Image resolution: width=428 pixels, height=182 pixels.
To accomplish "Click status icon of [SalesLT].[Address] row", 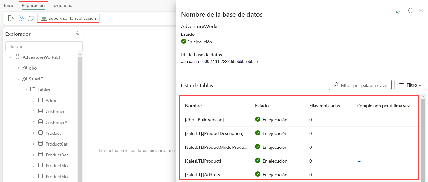I will (258, 174).
